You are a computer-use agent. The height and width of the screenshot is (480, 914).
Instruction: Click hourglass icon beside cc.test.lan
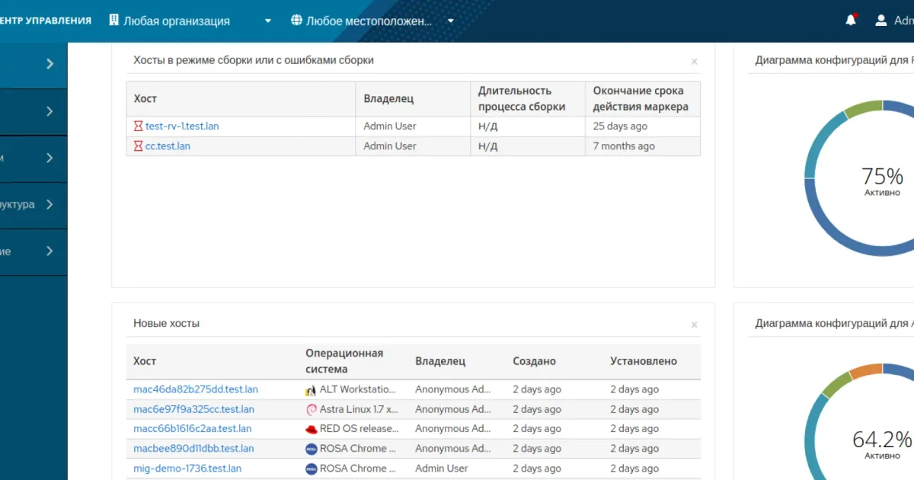click(x=138, y=146)
